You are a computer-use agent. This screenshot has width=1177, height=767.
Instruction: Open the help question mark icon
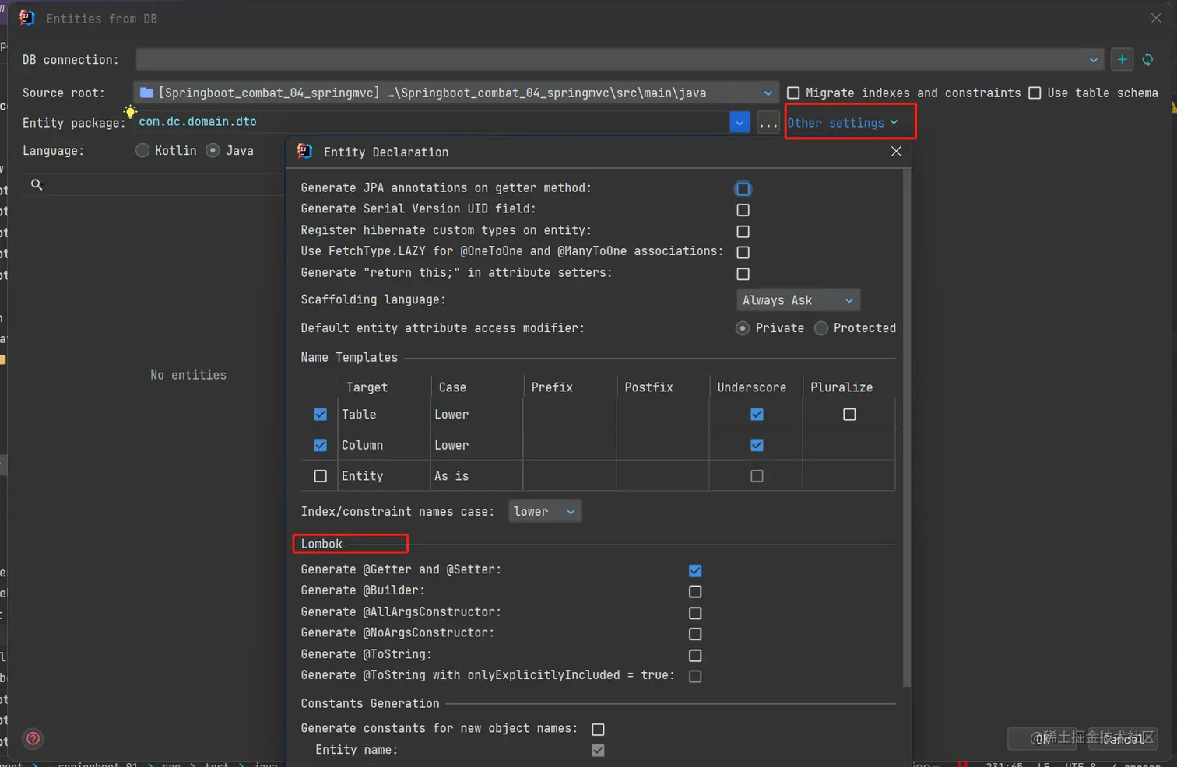[33, 738]
